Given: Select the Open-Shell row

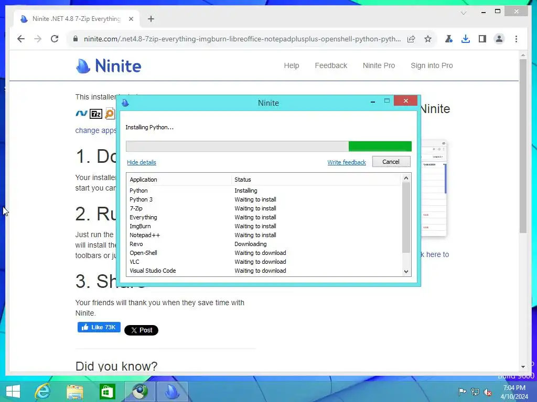Looking at the screenshot, I should (264, 253).
